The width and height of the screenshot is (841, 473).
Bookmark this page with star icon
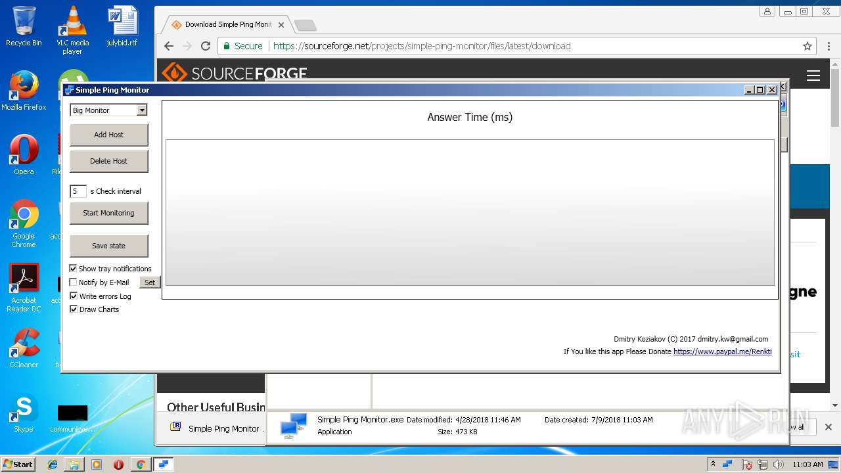point(807,46)
